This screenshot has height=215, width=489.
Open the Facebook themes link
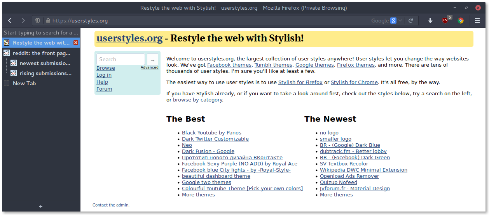point(229,65)
